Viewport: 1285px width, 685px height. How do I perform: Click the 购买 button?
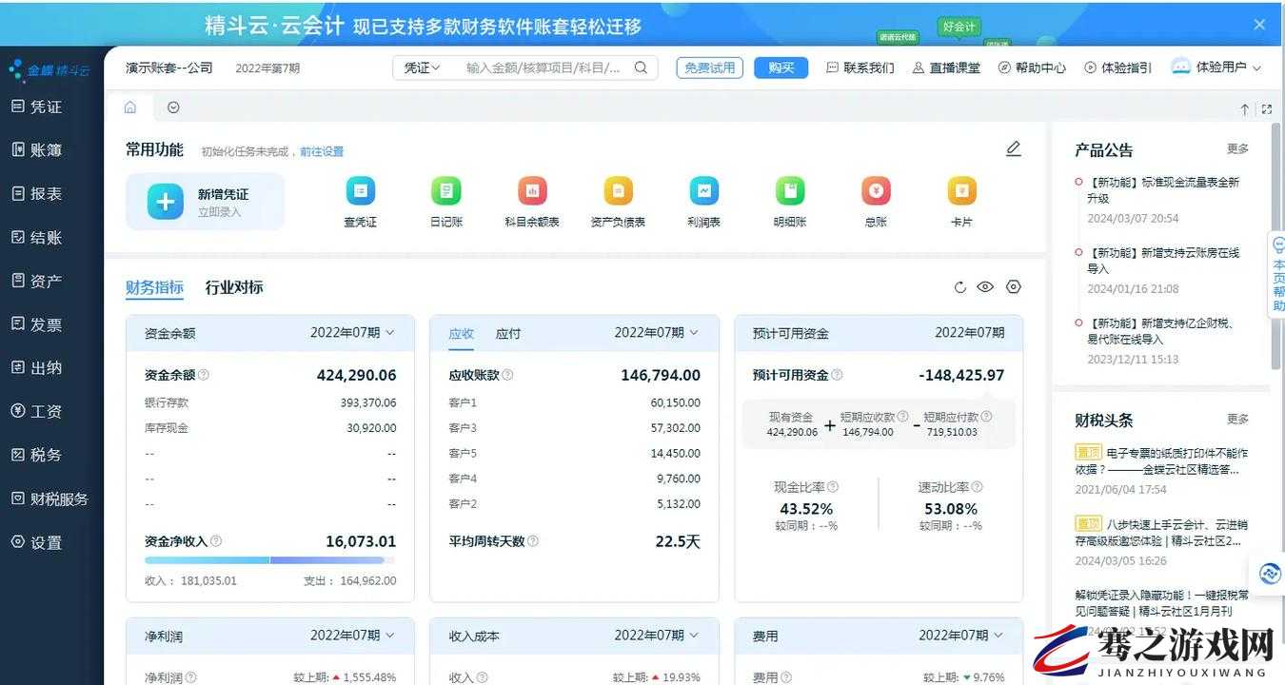pyautogui.click(x=781, y=68)
